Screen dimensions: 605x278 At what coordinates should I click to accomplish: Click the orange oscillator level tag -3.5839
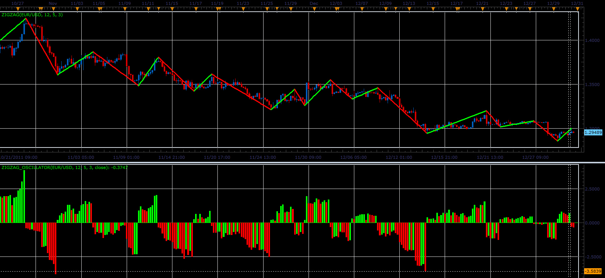(x=593, y=271)
